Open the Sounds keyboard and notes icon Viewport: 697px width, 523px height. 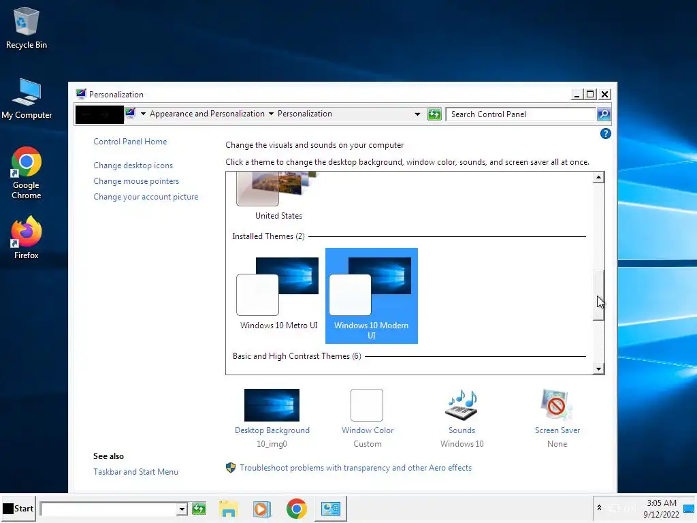click(461, 405)
